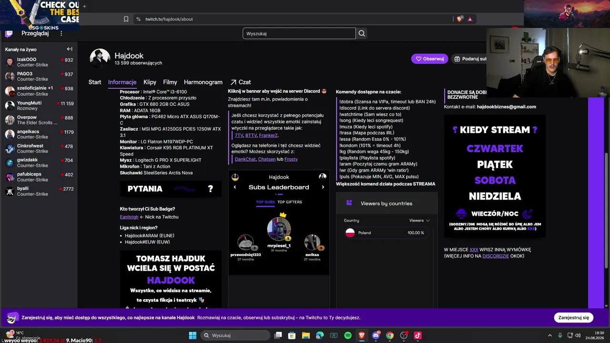Image resolution: width=610 pixels, height=343 pixels.
Task: Open mrpiesel_1 leaderboard avatar
Action: (x=279, y=229)
